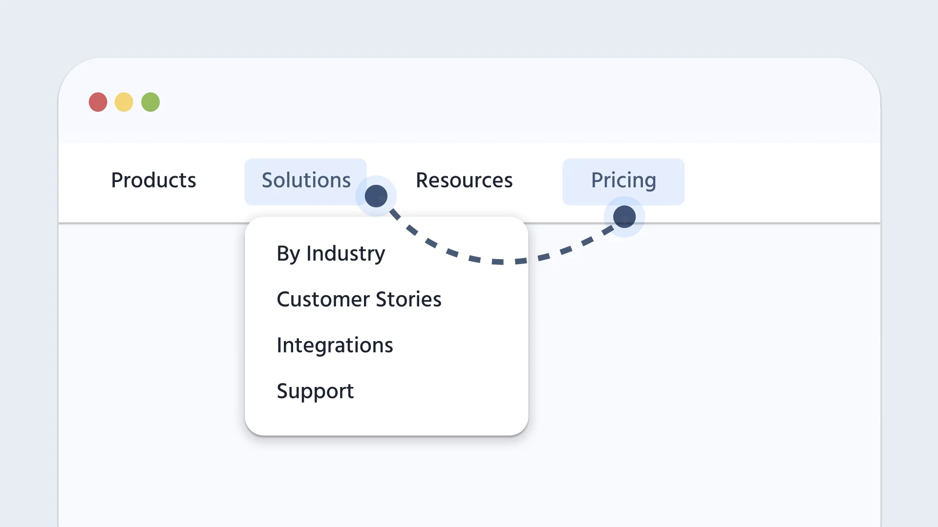This screenshot has width=938, height=527.
Task: Click the empty navbar area right of Pricing
Action: 782,182
